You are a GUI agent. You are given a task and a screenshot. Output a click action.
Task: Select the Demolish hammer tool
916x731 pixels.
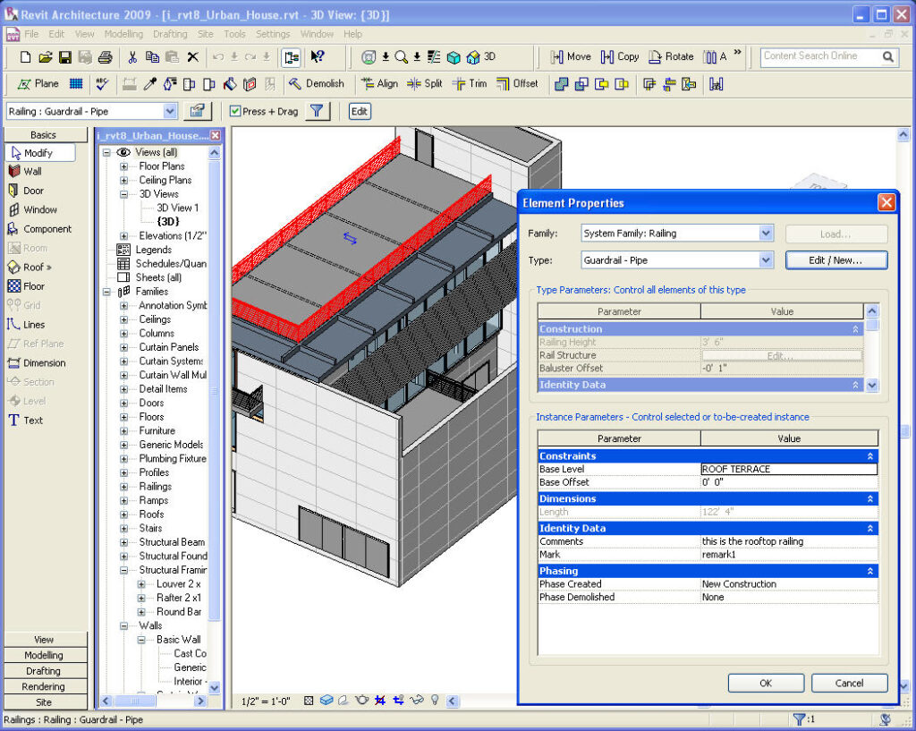317,84
